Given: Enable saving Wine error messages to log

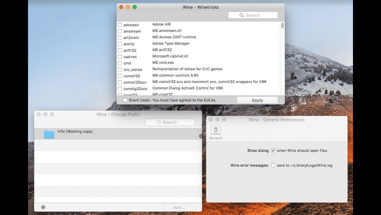Looking at the screenshot, I should click(x=273, y=165).
